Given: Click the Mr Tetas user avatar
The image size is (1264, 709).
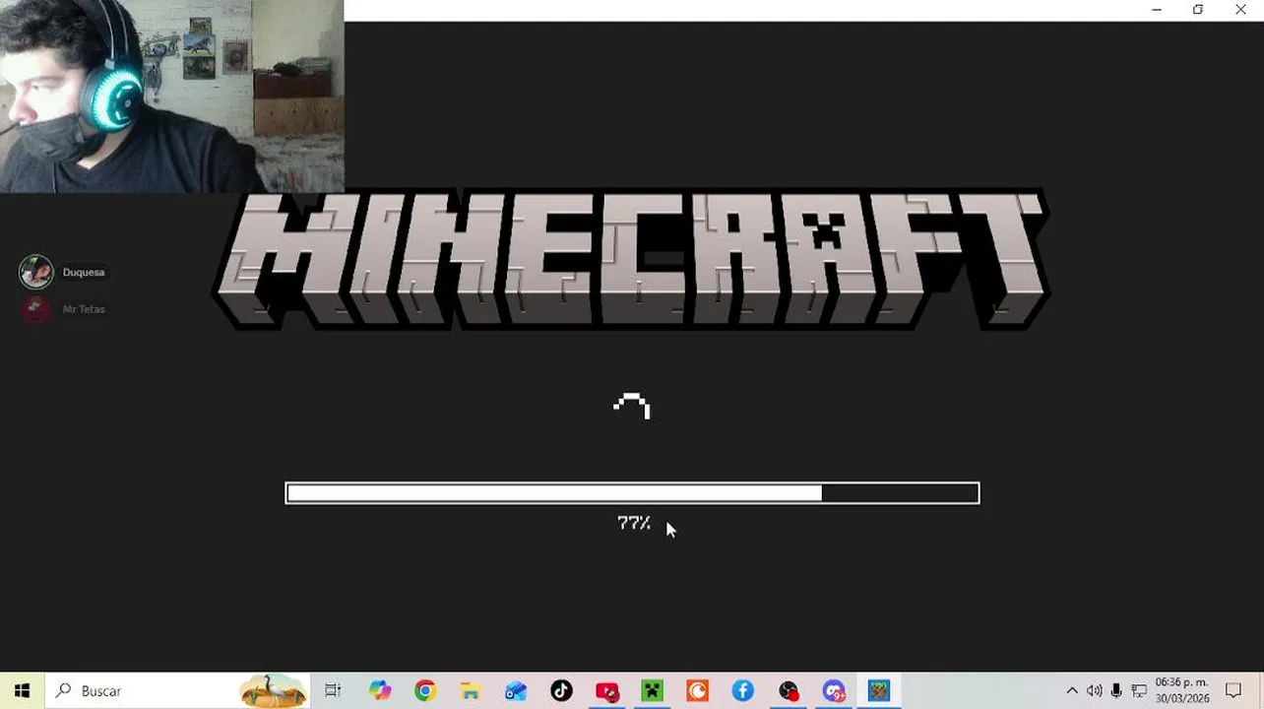Looking at the screenshot, I should click(x=36, y=309).
